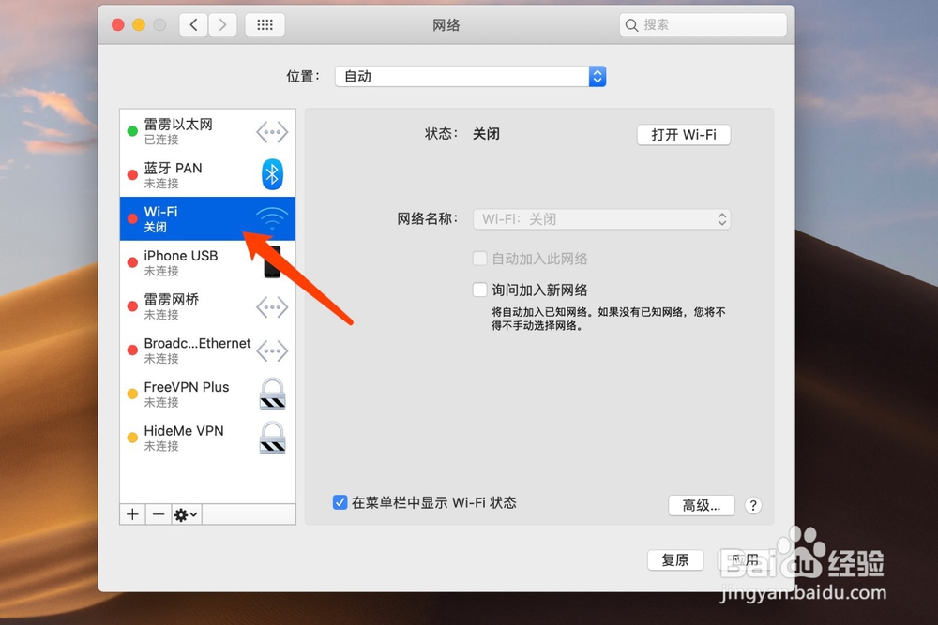Toggle the 自动加入此网络 checkbox
938x625 pixels.
(479, 259)
